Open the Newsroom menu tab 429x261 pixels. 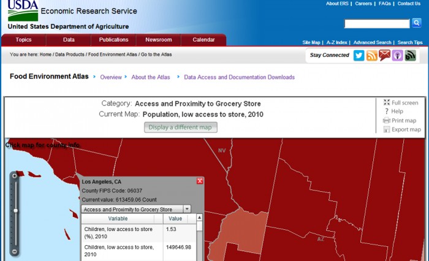coord(158,40)
